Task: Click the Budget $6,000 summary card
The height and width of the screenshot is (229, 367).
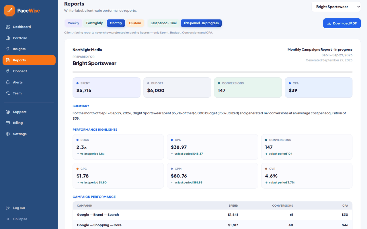Action: 177,88
